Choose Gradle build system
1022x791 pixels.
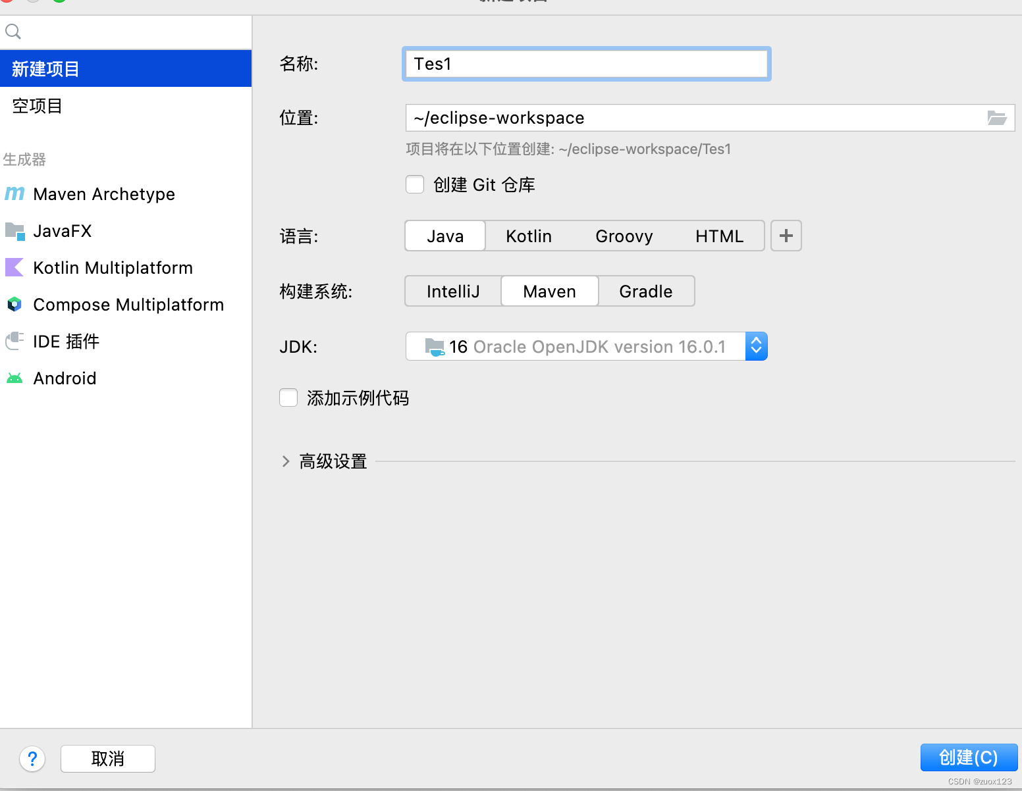point(646,291)
